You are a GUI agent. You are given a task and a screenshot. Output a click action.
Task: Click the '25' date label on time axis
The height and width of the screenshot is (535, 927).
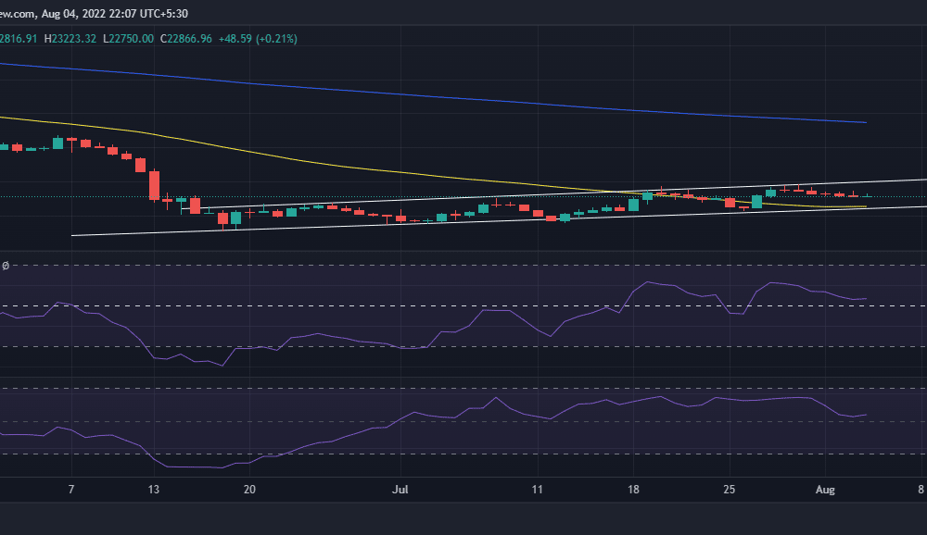point(729,490)
